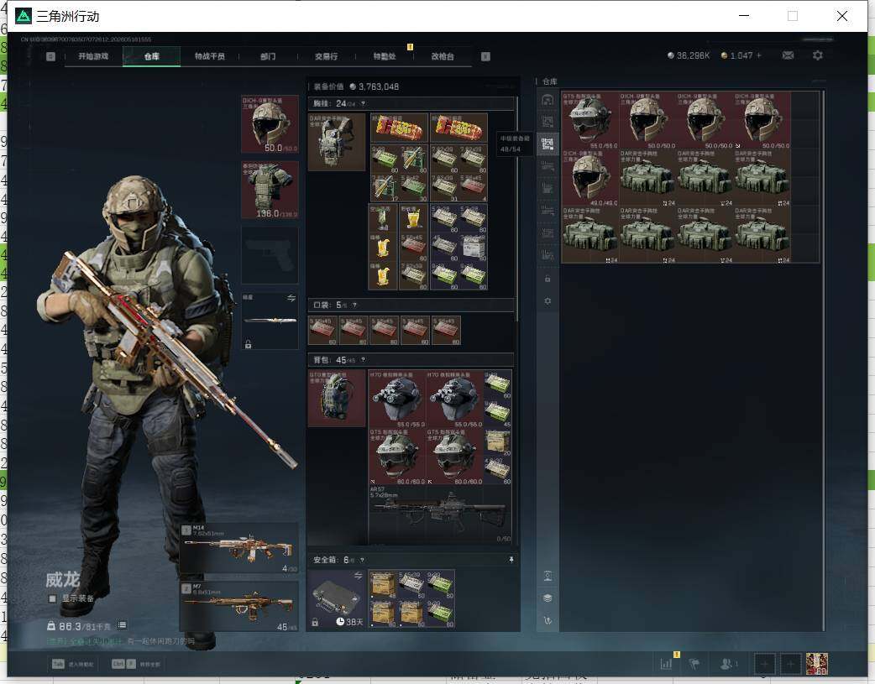Select the 仓库 tab in top navigation
Screen dimensions: 875x684
pos(152,56)
